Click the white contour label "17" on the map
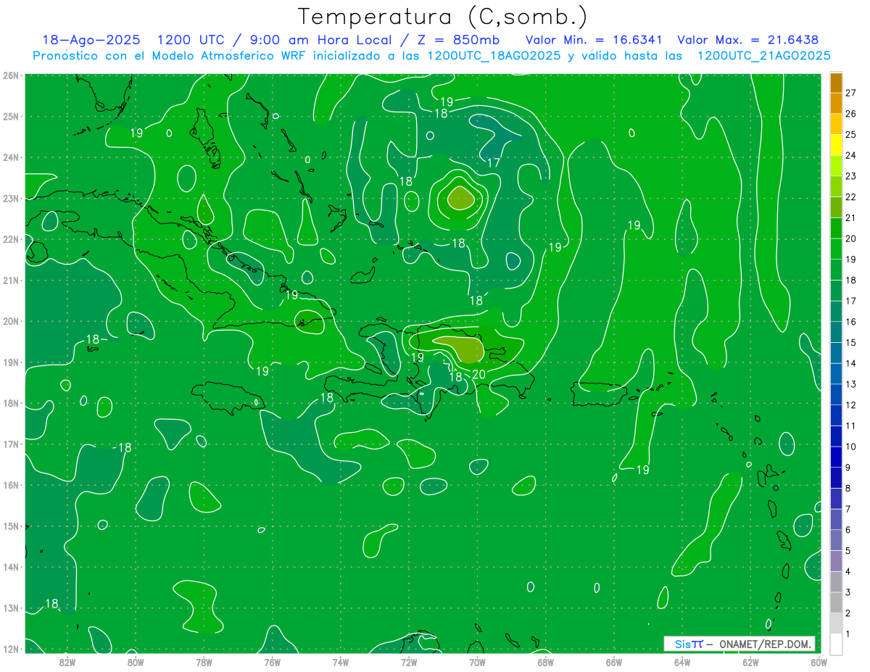Image resolution: width=870 pixels, height=672 pixels. (493, 163)
